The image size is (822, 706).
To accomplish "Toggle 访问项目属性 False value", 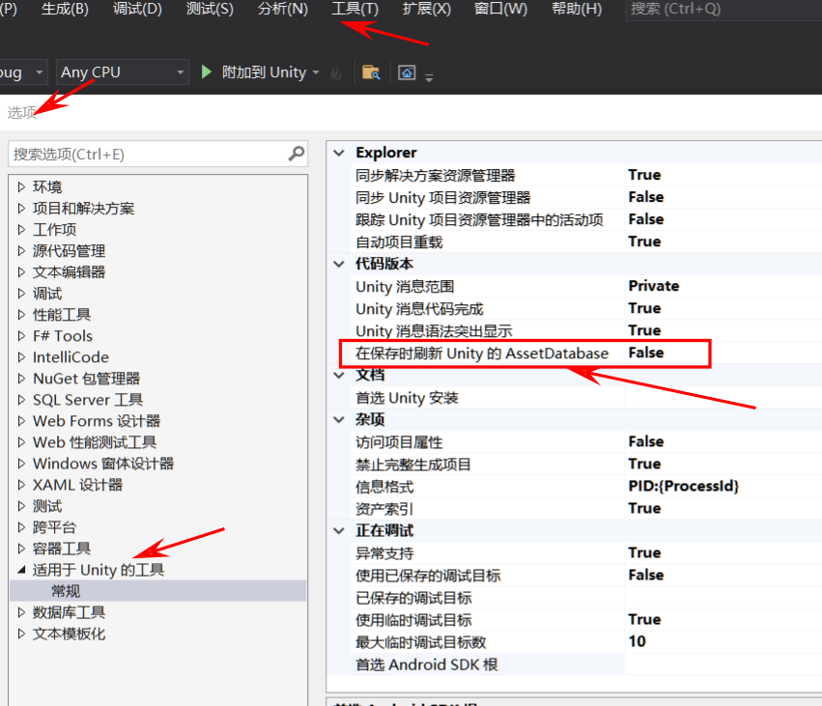I will tap(646, 441).
